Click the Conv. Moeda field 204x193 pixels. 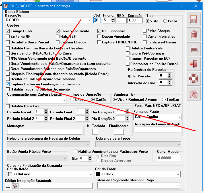pyautogui.click(x=168, y=158)
